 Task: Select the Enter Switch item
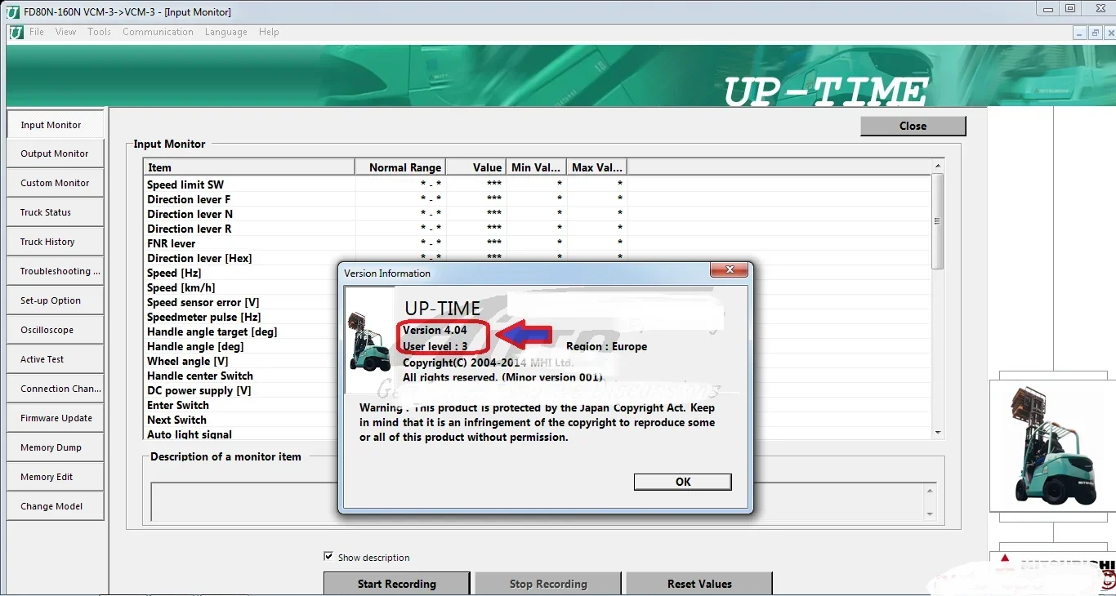click(178, 405)
